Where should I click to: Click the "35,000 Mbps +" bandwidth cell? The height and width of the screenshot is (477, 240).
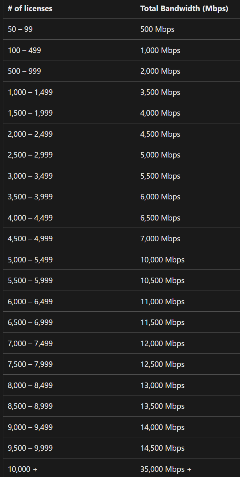166,469
